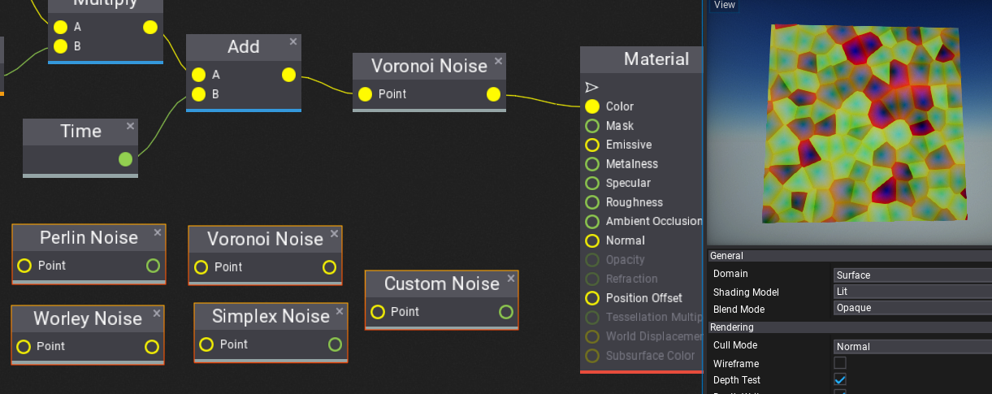Click the Color input pin on Material
Viewport: 992px width, 394px height.
point(592,106)
